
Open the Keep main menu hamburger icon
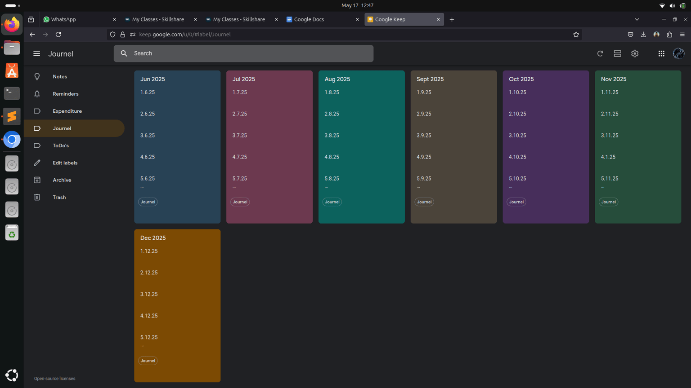(x=36, y=53)
